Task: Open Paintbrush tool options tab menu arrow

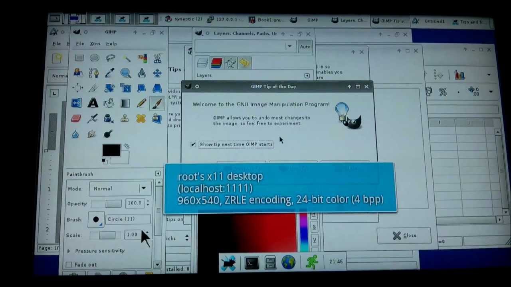Action: click(158, 174)
